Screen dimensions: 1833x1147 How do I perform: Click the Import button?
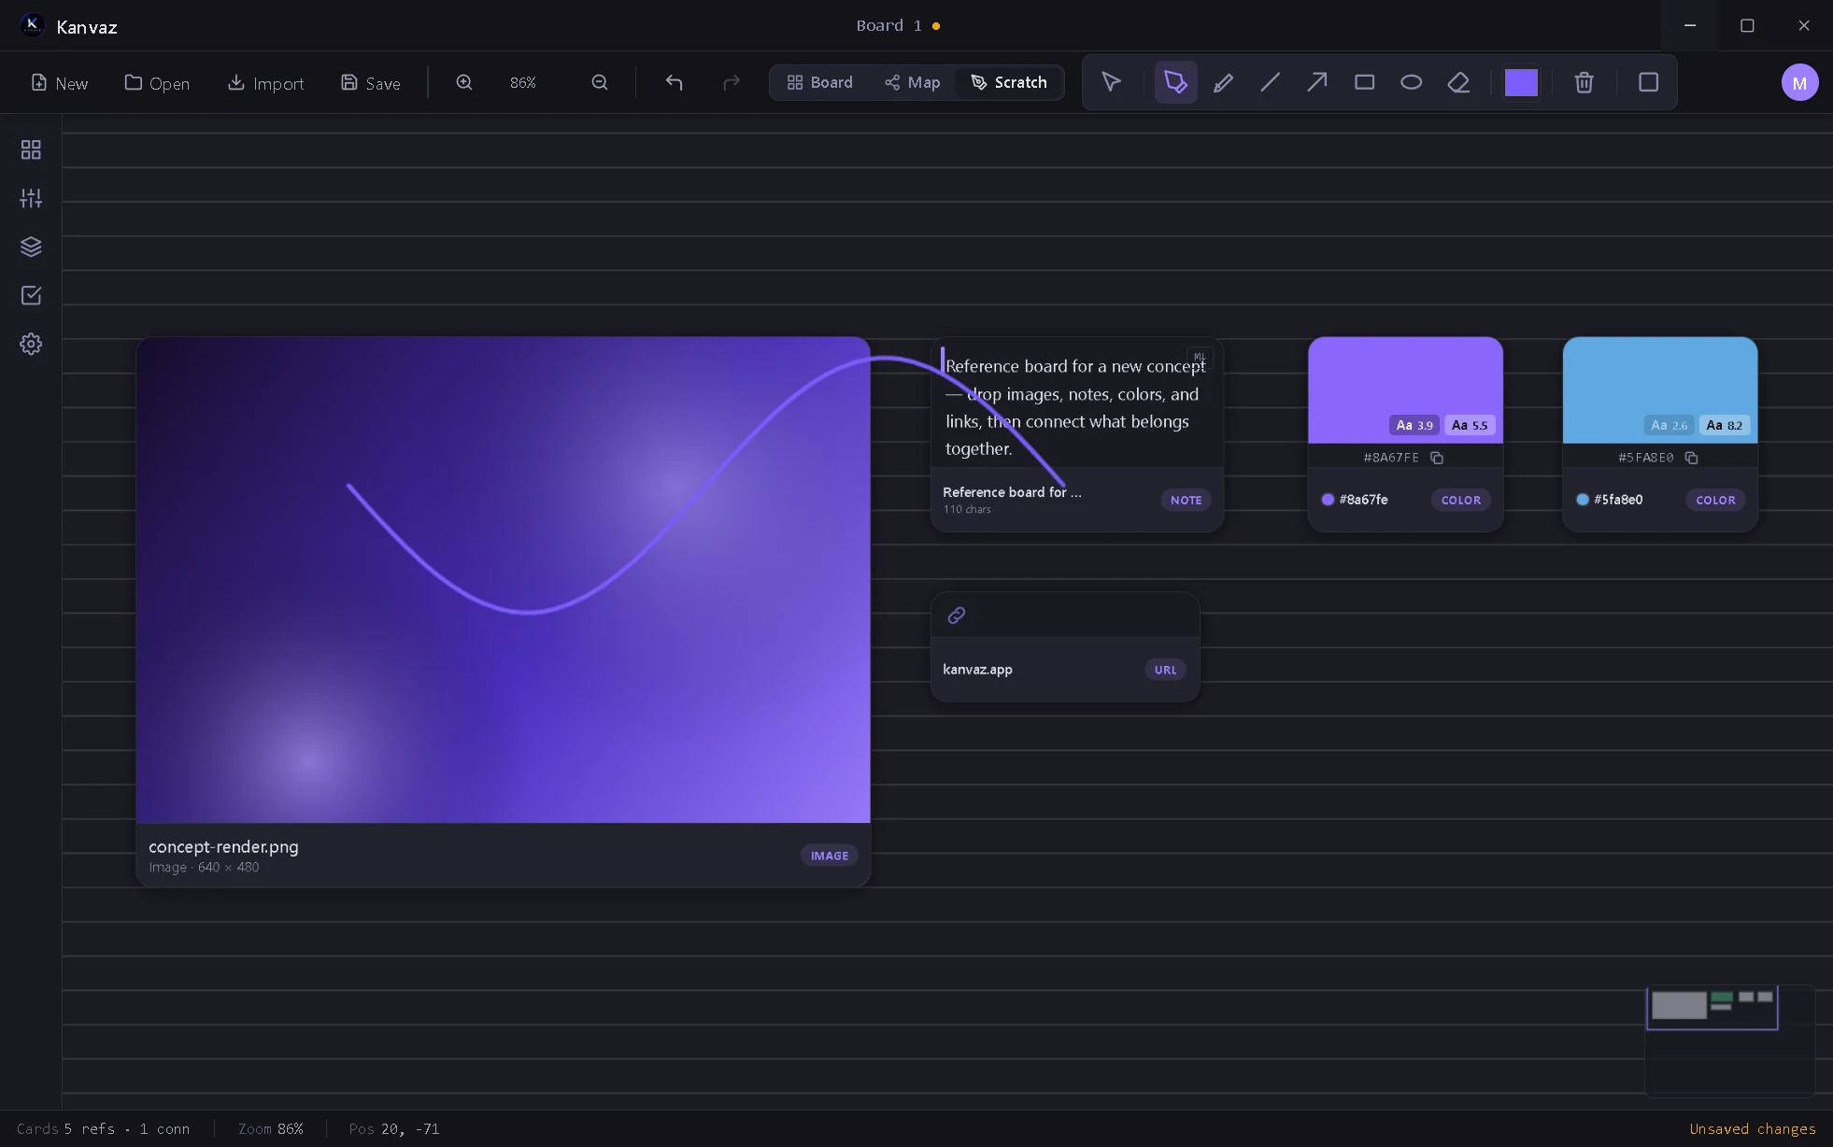[x=265, y=83]
